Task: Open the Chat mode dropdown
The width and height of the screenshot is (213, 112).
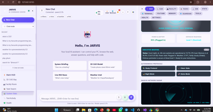Action: coord(18,26)
